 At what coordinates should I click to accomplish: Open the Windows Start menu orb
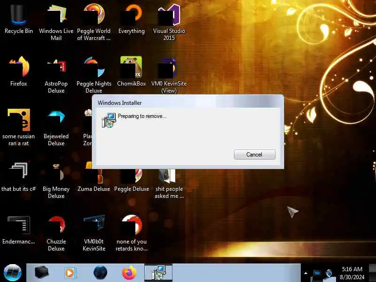[13, 273]
